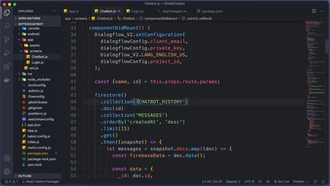Click the notifications bell in the status bar
330x186 pixels.
pos(323,181)
